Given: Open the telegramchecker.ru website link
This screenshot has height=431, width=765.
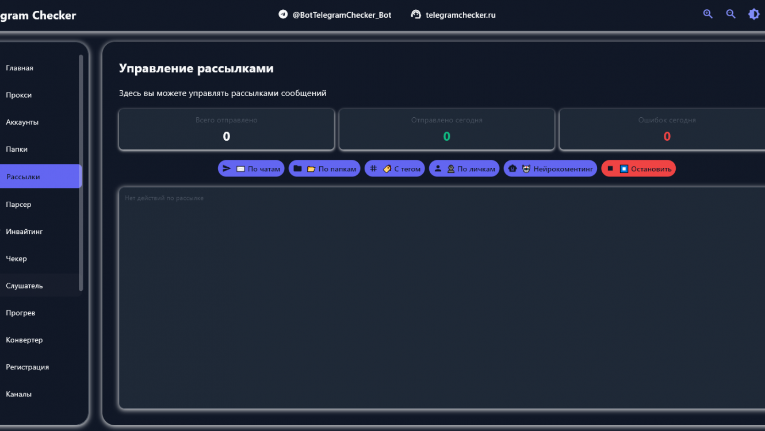Looking at the screenshot, I should point(460,15).
